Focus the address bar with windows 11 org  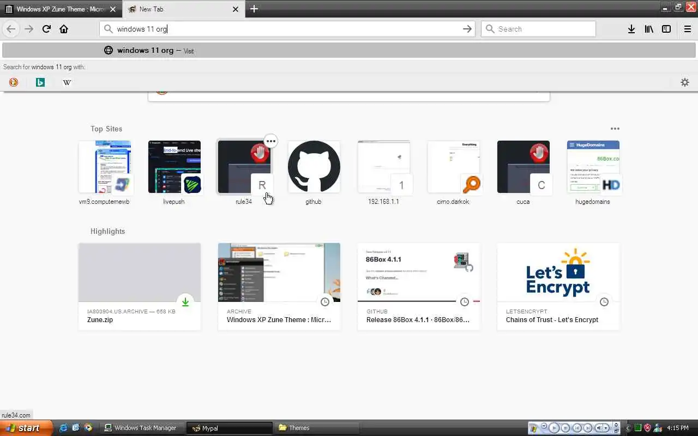pos(287,29)
